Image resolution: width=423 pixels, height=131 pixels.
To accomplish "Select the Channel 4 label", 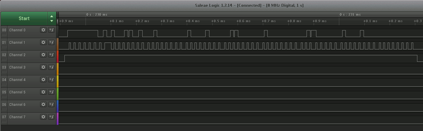I will (x=17, y=80).
